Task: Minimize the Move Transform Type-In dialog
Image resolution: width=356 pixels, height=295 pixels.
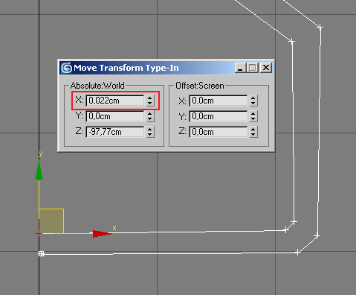Action: coord(240,68)
